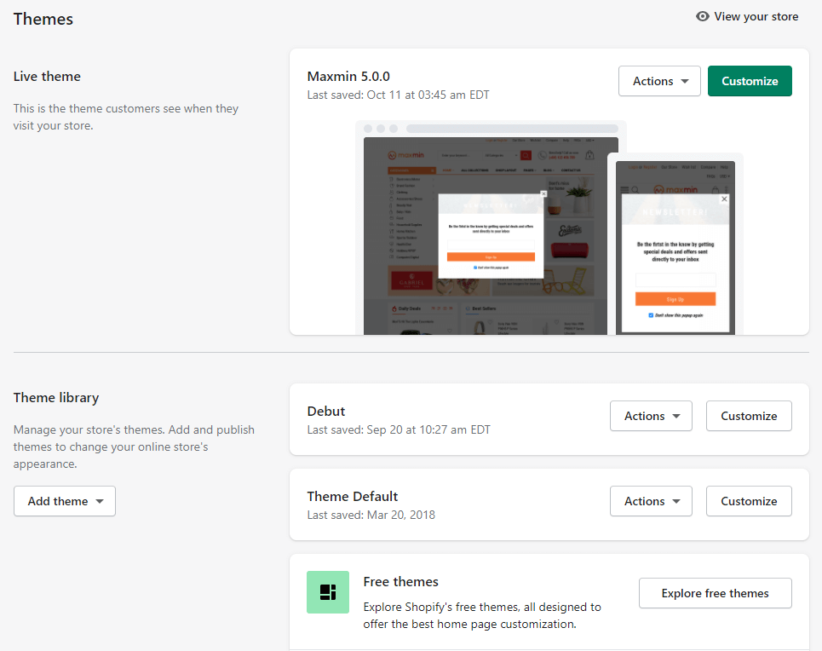Click the email input field in the mobile preview
This screenshot has width=822, height=651.
click(675, 279)
